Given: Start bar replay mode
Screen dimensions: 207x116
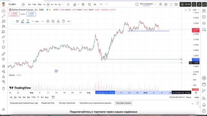Looking at the screenshot, I should point(95,5).
